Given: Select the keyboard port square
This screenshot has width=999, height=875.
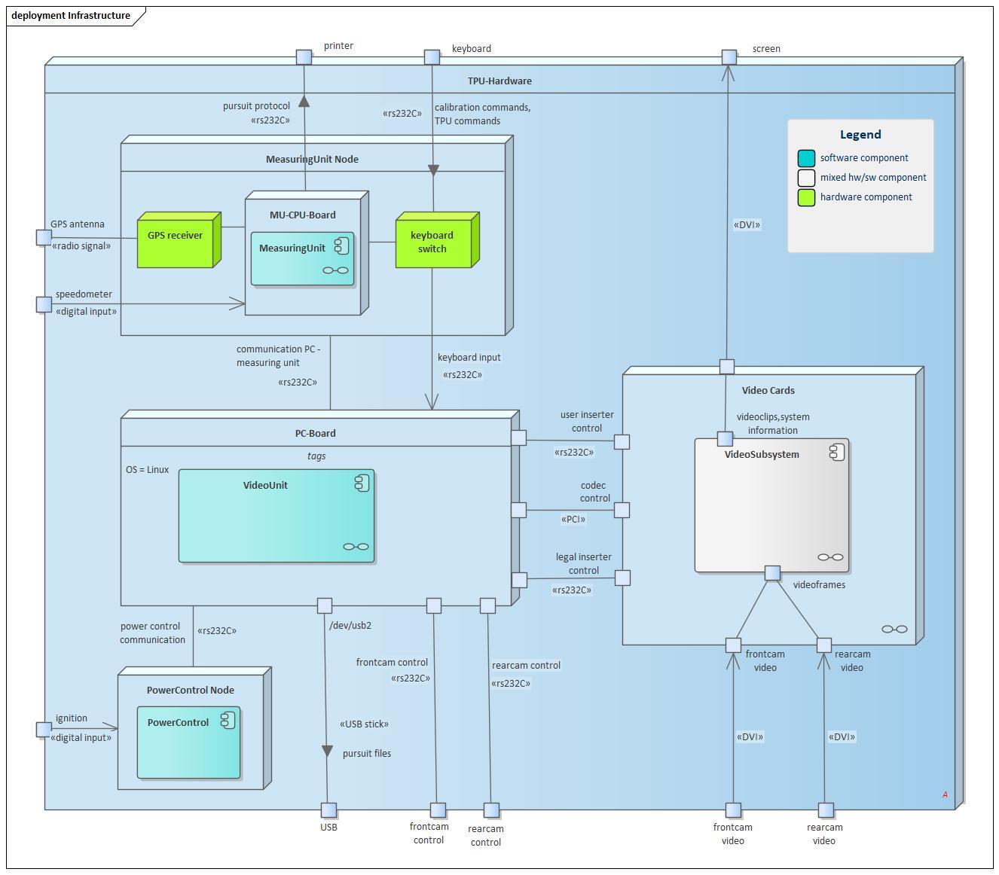Looking at the screenshot, I should point(432,57).
